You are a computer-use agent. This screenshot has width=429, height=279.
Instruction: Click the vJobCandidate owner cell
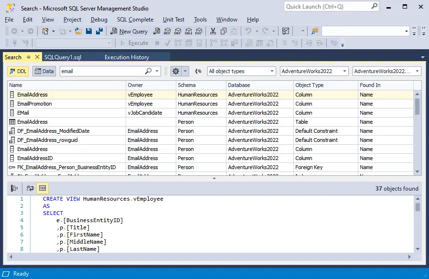pos(151,113)
